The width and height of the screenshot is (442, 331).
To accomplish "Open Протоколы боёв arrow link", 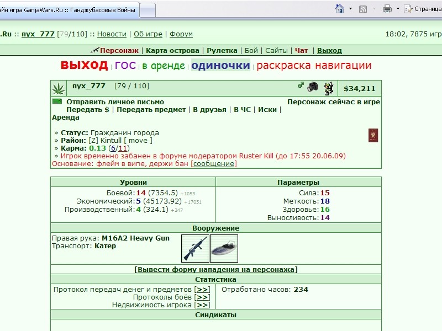I will click(202, 297).
